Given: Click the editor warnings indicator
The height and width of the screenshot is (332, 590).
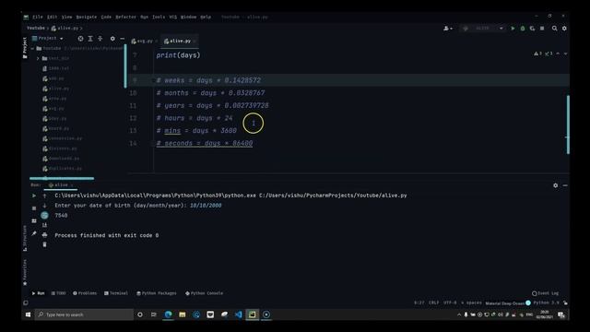Looking at the screenshot, I should pos(543,53).
